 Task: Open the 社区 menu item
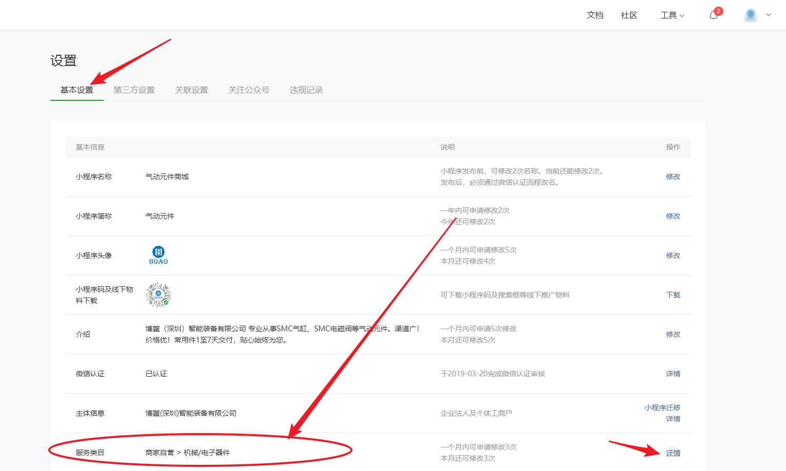(629, 15)
